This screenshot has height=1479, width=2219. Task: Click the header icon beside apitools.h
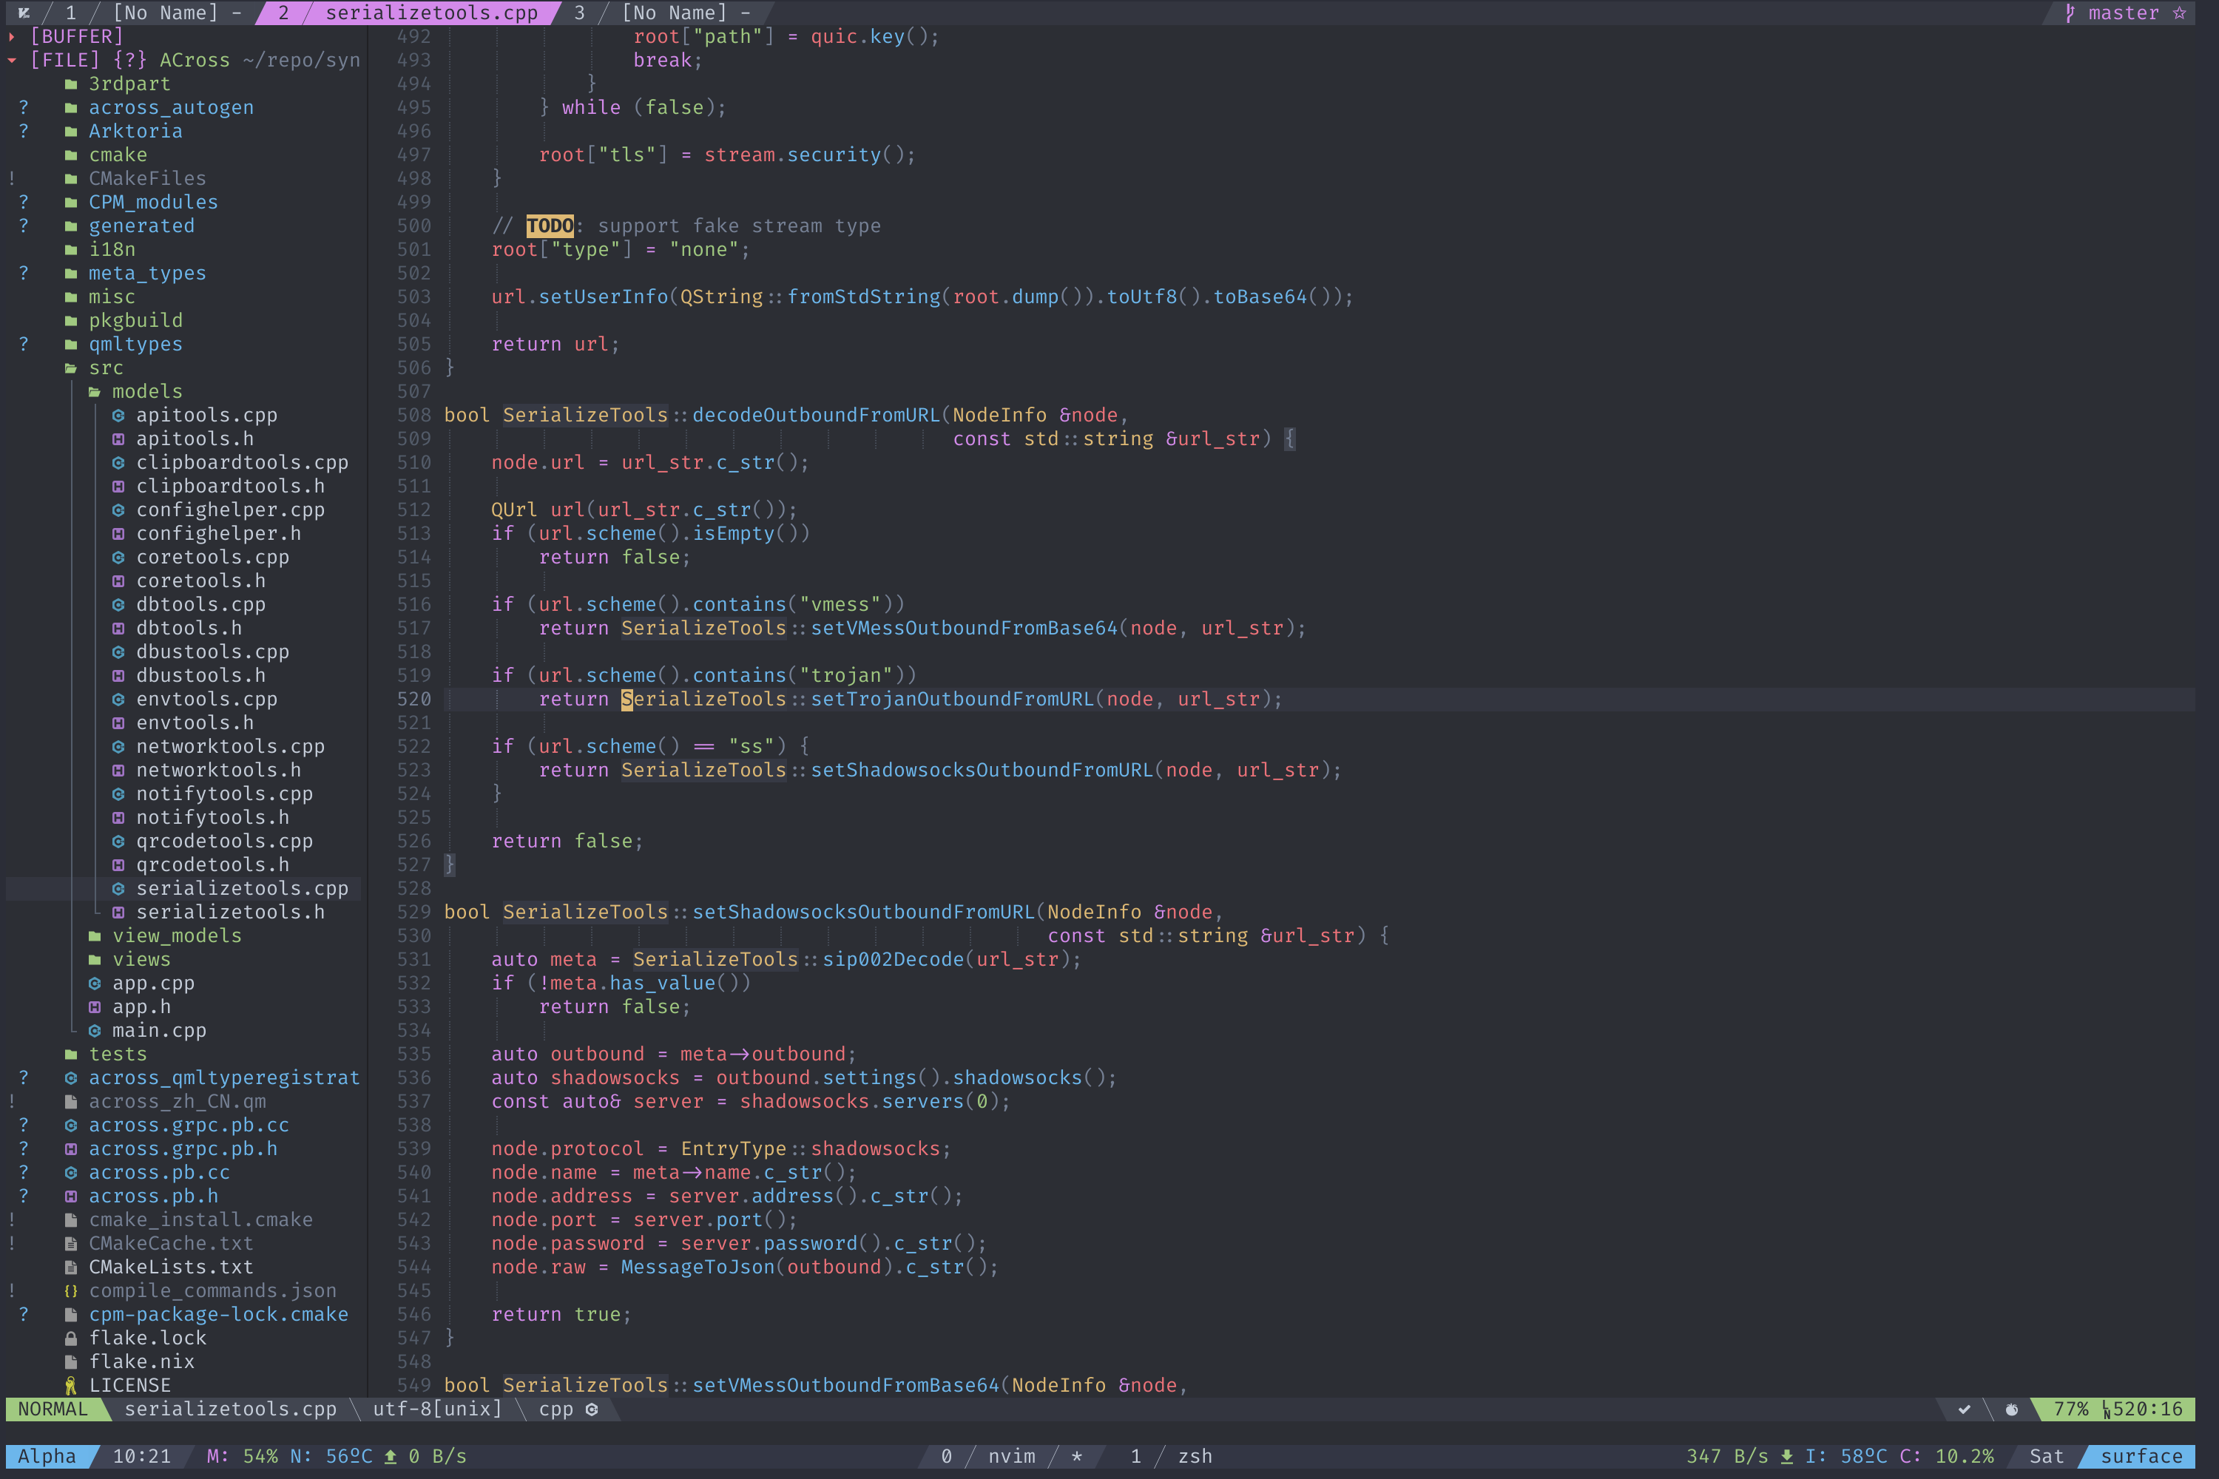118,439
